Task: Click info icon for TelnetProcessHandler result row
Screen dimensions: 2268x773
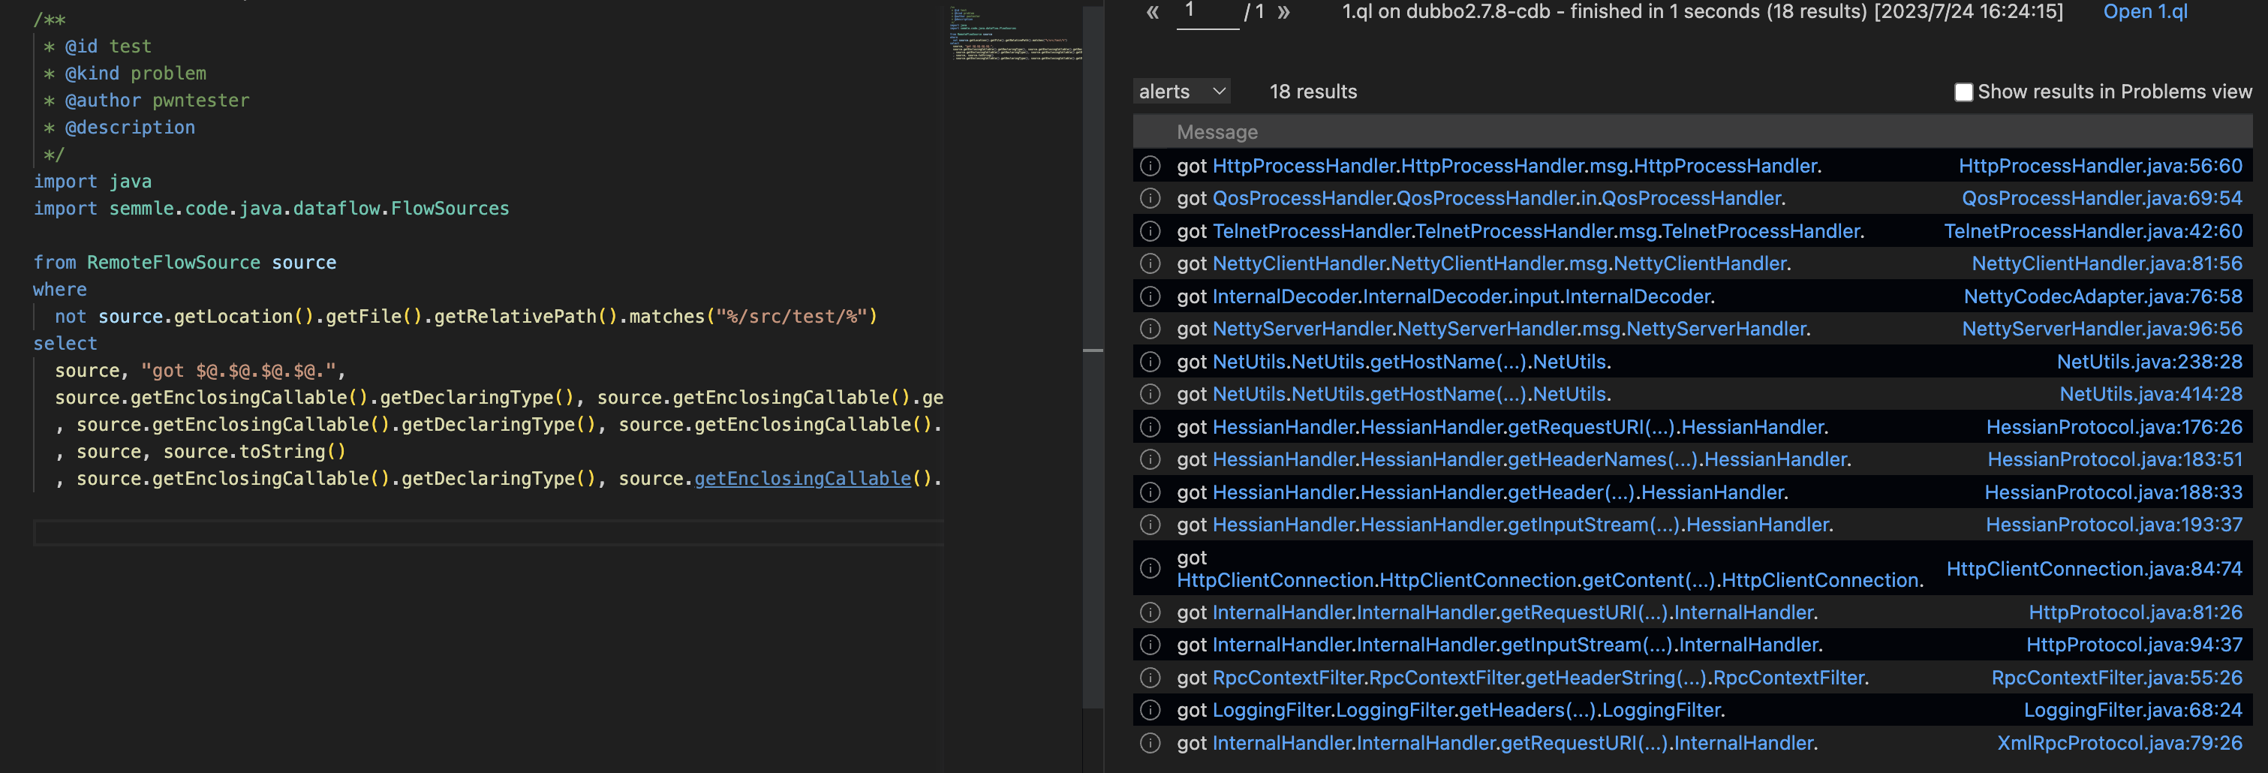Action: click(1150, 230)
